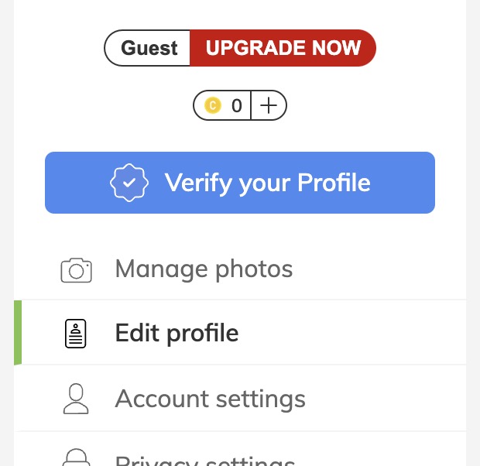This screenshot has height=466, width=480.
Task: Go to the Privacy settings entry
Action: 240,449
